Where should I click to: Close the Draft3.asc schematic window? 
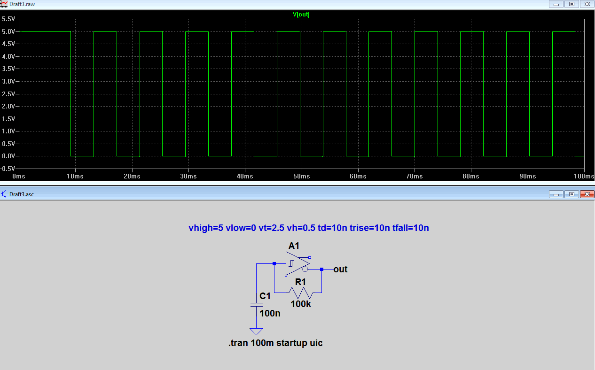click(587, 194)
